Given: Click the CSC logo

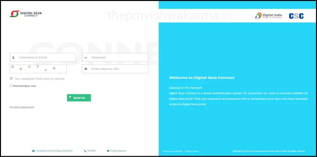Looking at the screenshot, I should point(296,16).
